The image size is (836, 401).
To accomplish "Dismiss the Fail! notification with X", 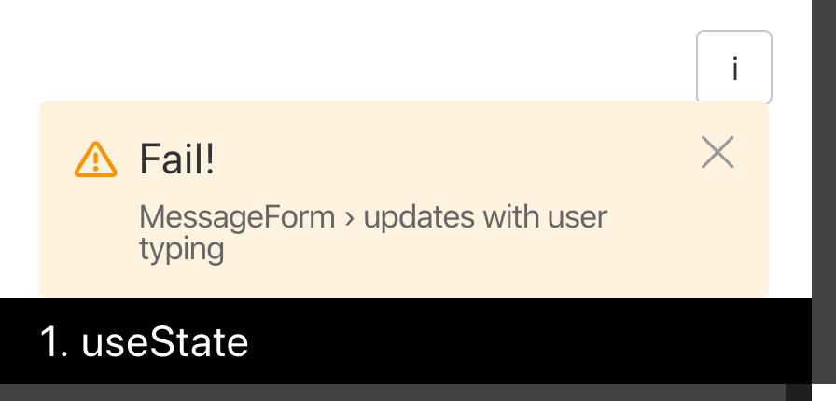I will point(718,152).
